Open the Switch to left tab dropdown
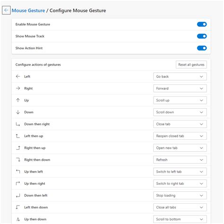The image size is (224, 224). 180,172
